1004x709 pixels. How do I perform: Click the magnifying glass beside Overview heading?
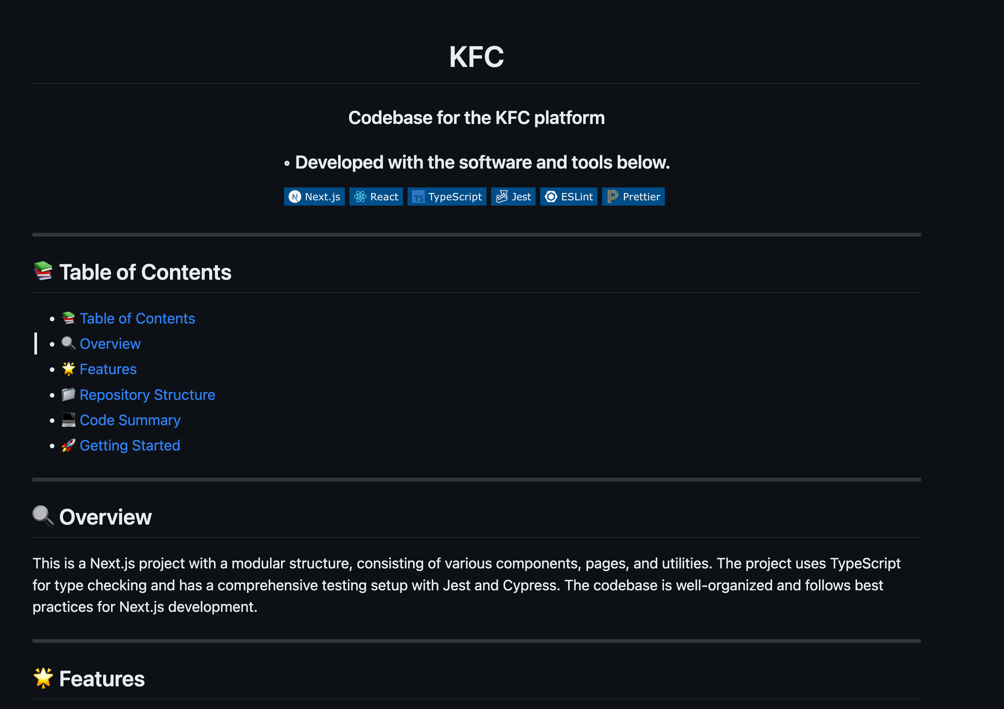coord(43,516)
